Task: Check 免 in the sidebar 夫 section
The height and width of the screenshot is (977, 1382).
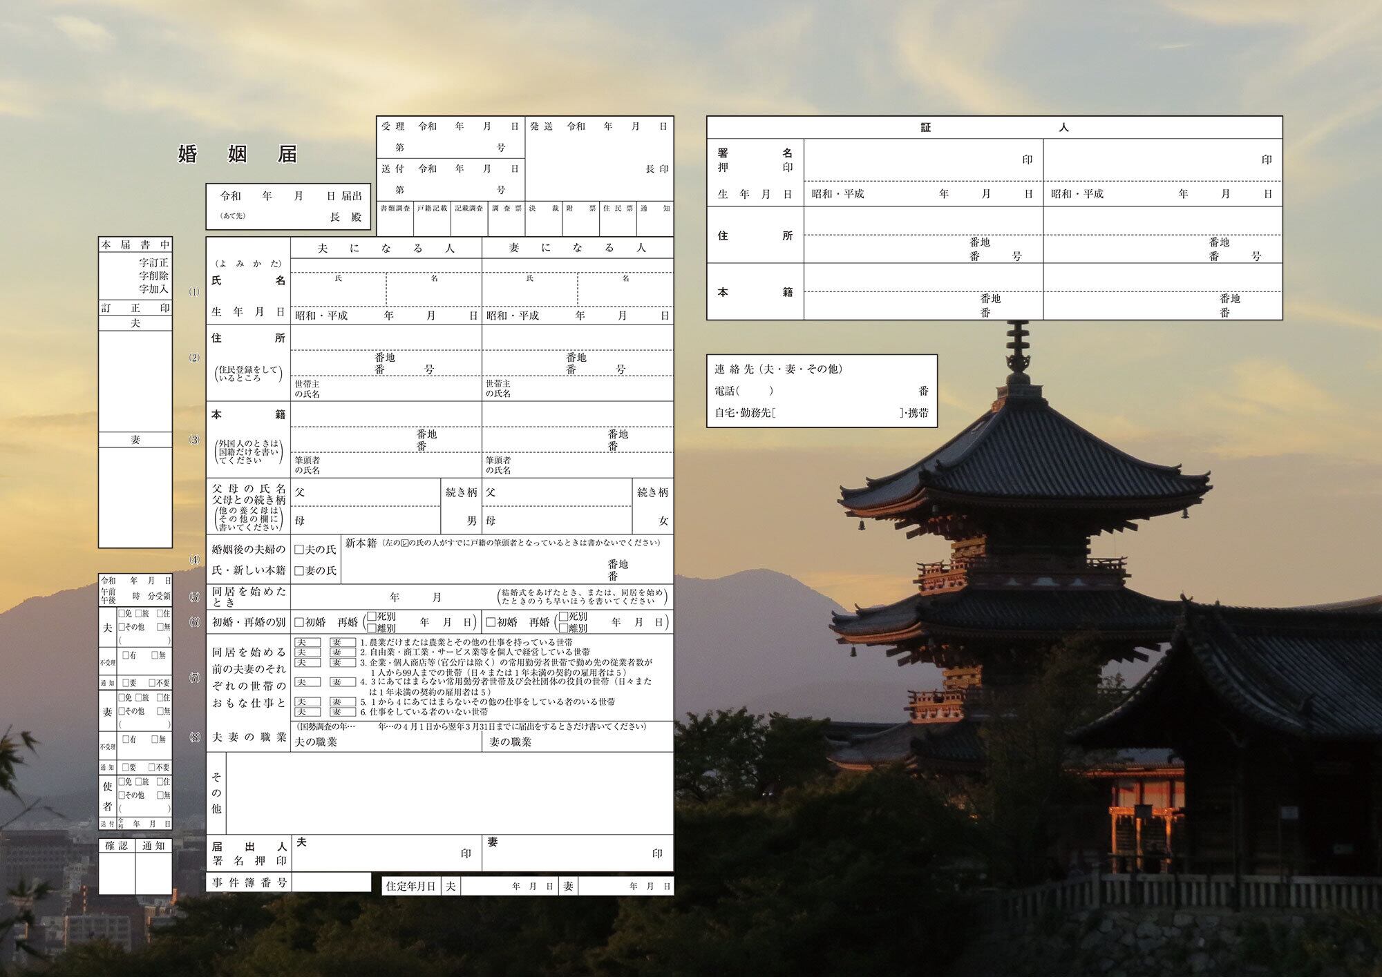Action: pyautogui.click(x=122, y=613)
